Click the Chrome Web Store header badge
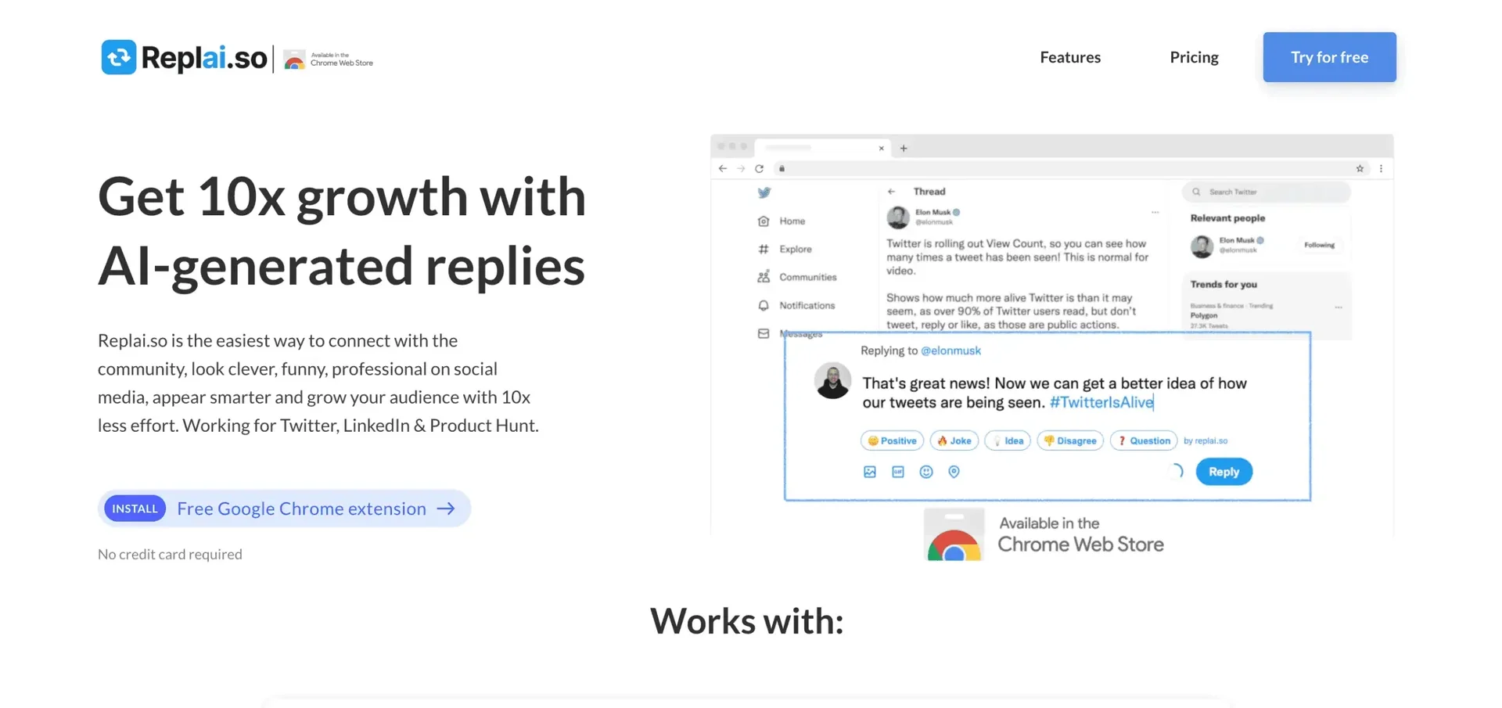This screenshot has width=1502, height=708. (x=329, y=59)
